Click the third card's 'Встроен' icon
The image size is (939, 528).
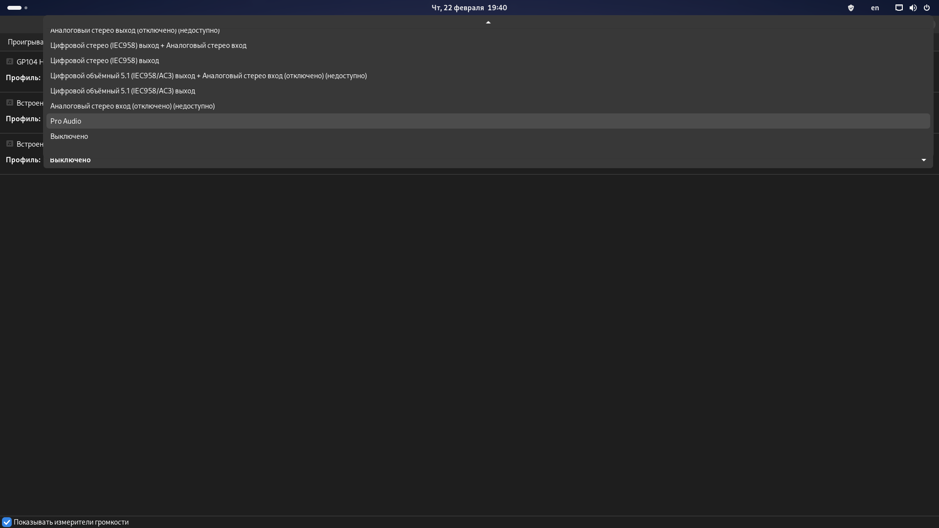tap(9, 143)
